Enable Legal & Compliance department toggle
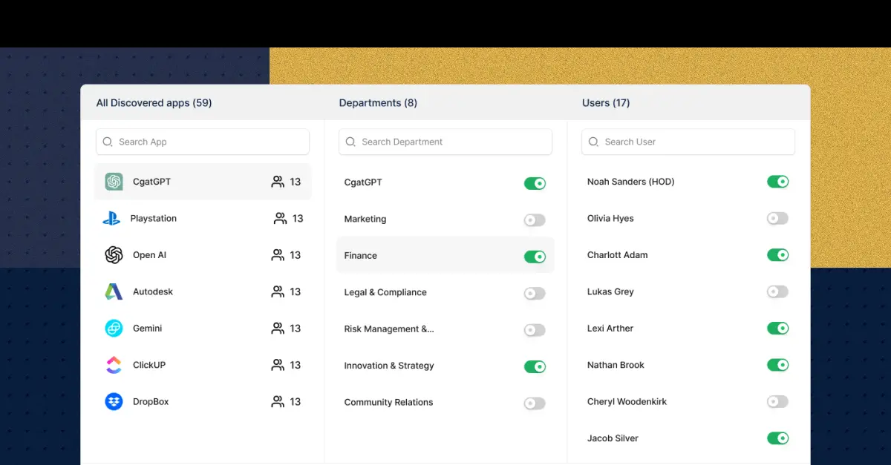This screenshot has height=465, width=891. point(535,293)
